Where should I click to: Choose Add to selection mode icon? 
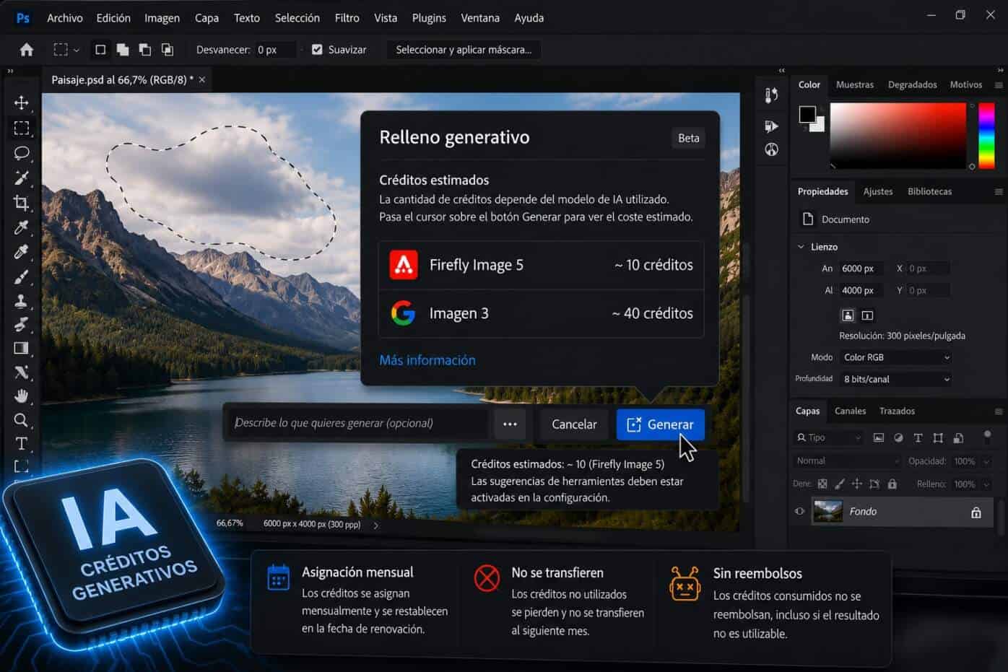pos(123,50)
